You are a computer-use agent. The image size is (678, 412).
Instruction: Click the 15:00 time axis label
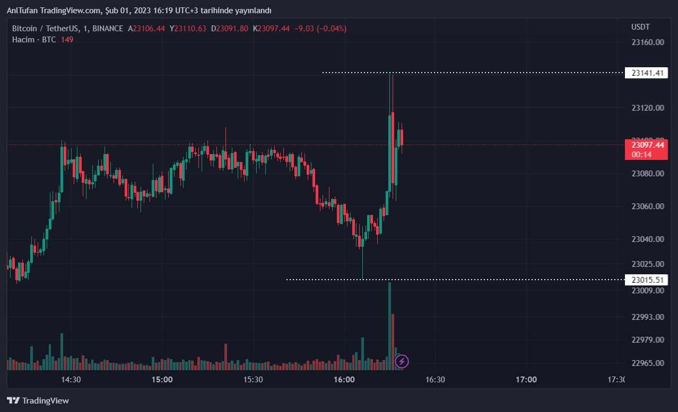(x=162, y=380)
